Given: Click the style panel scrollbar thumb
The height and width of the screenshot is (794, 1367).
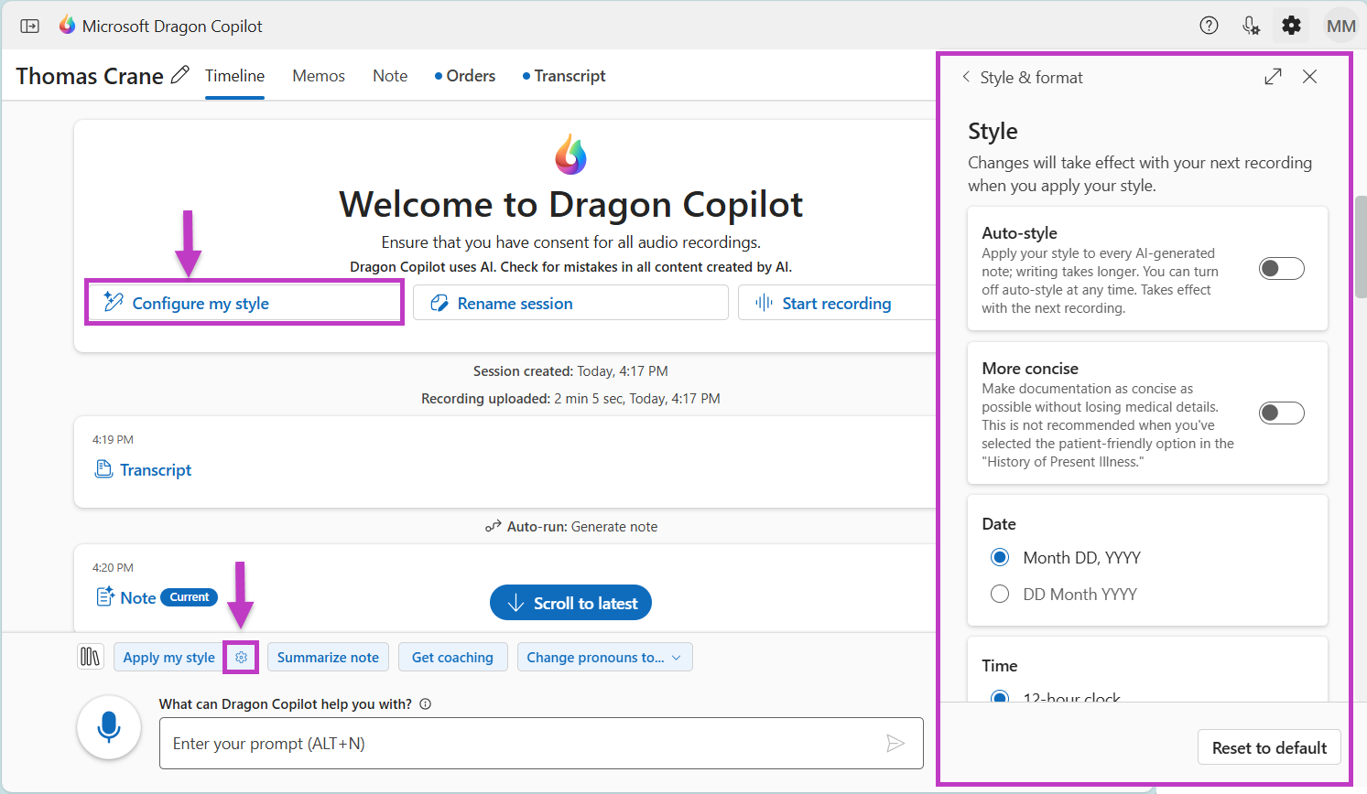Looking at the screenshot, I should [x=1361, y=246].
